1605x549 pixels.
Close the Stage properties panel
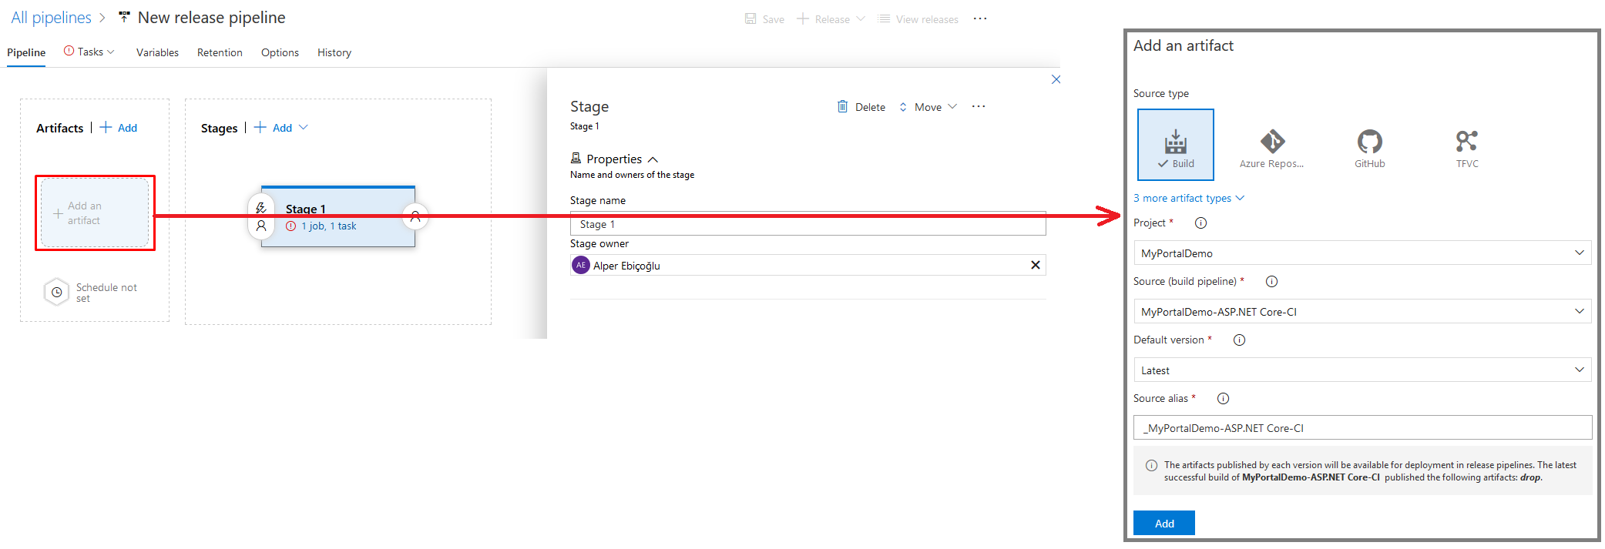[1056, 79]
